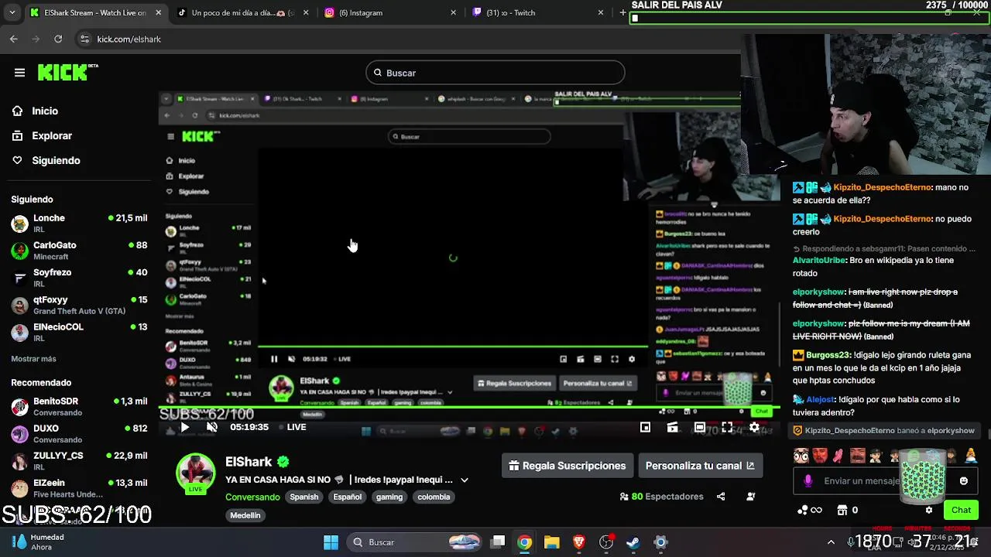991x557 pixels.
Task: Select the Medellín tag
Action: pyautogui.click(x=245, y=515)
